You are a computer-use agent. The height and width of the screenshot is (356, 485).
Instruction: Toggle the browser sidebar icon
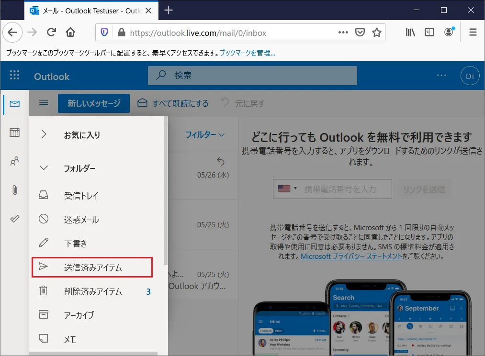[429, 32]
